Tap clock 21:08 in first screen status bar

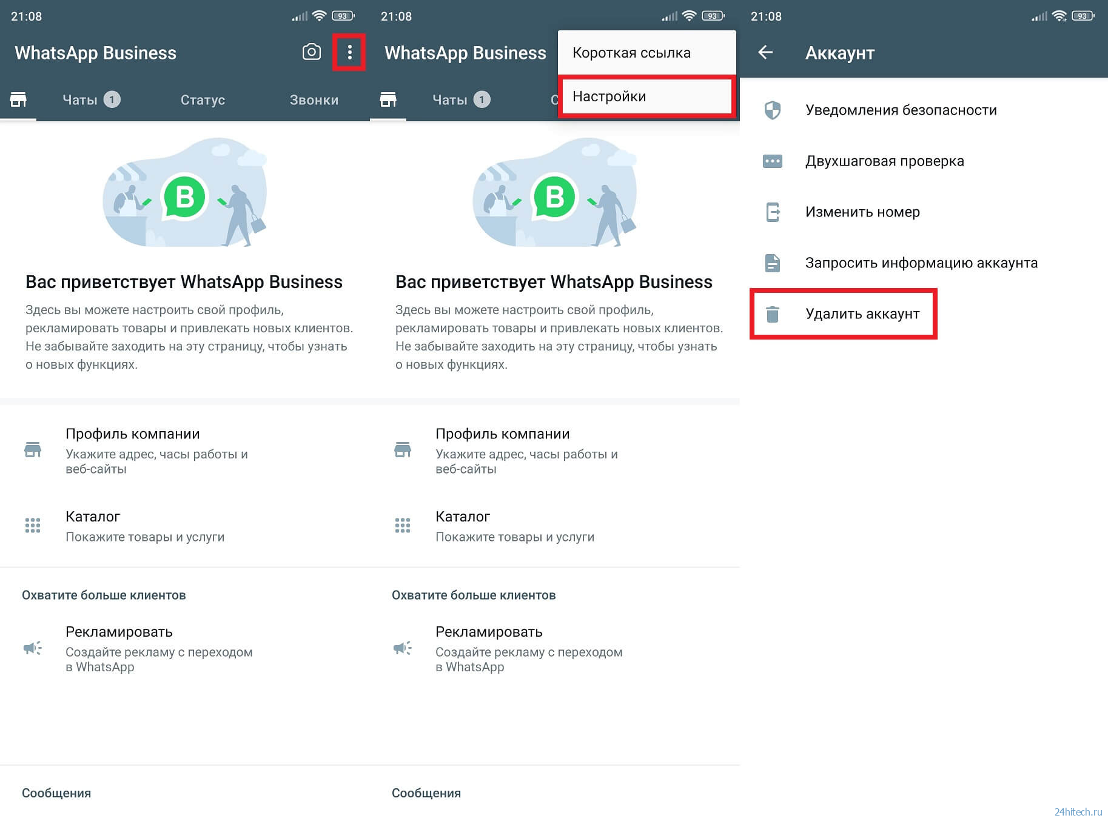(27, 16)
